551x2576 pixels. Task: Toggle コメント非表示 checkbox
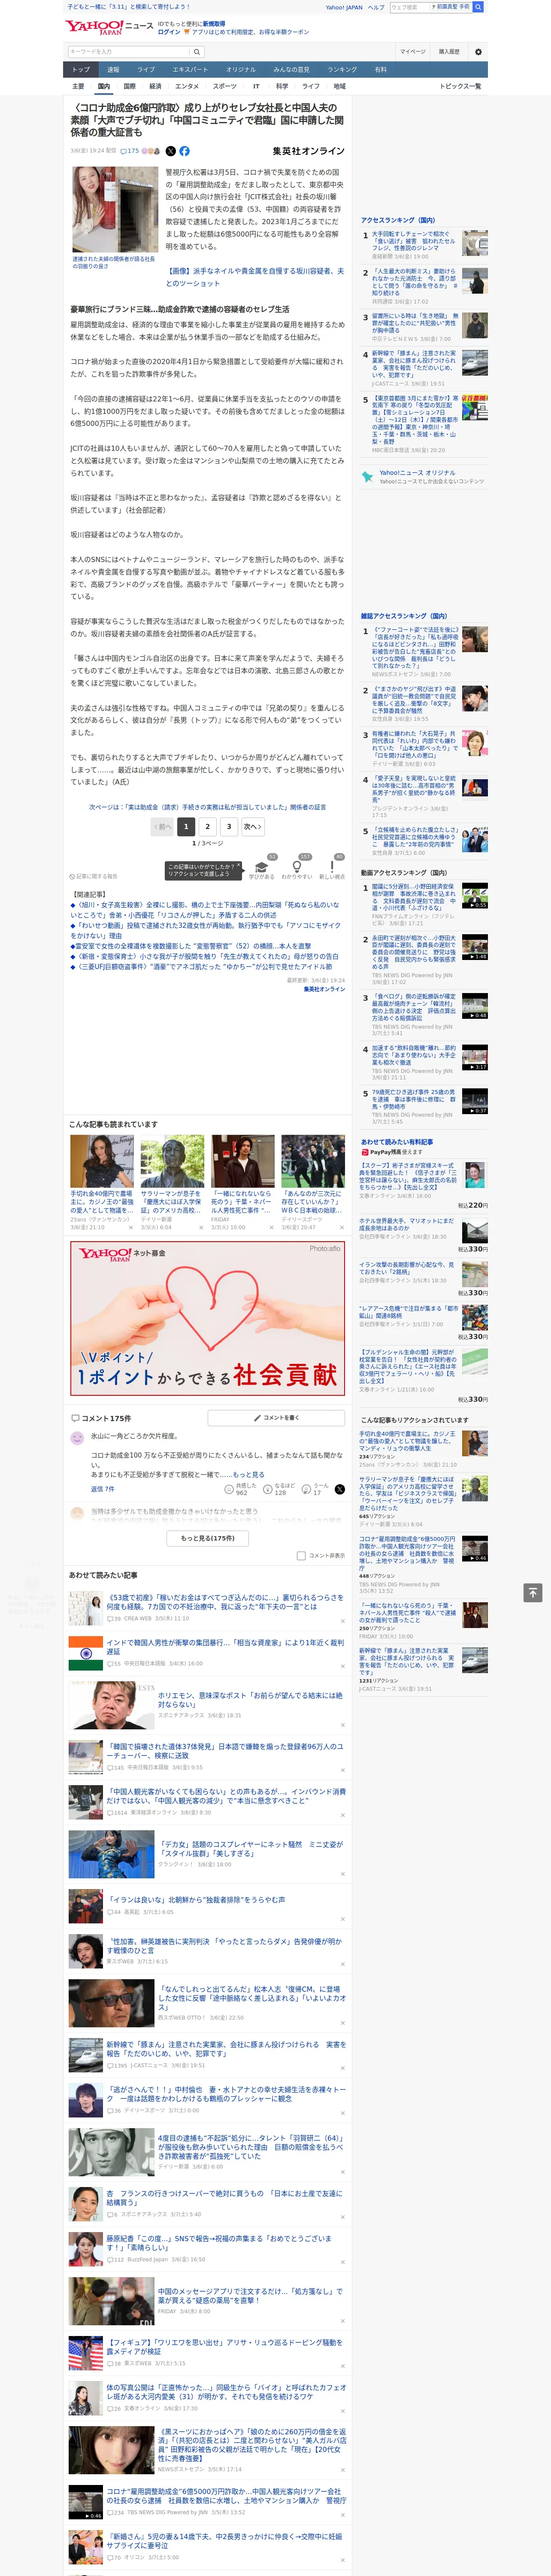tap(301, 1556)
